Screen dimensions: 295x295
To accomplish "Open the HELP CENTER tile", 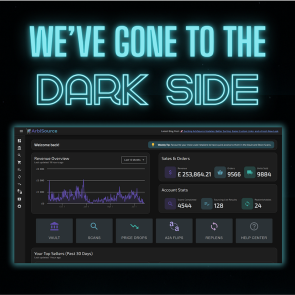I will click(254, 230).
